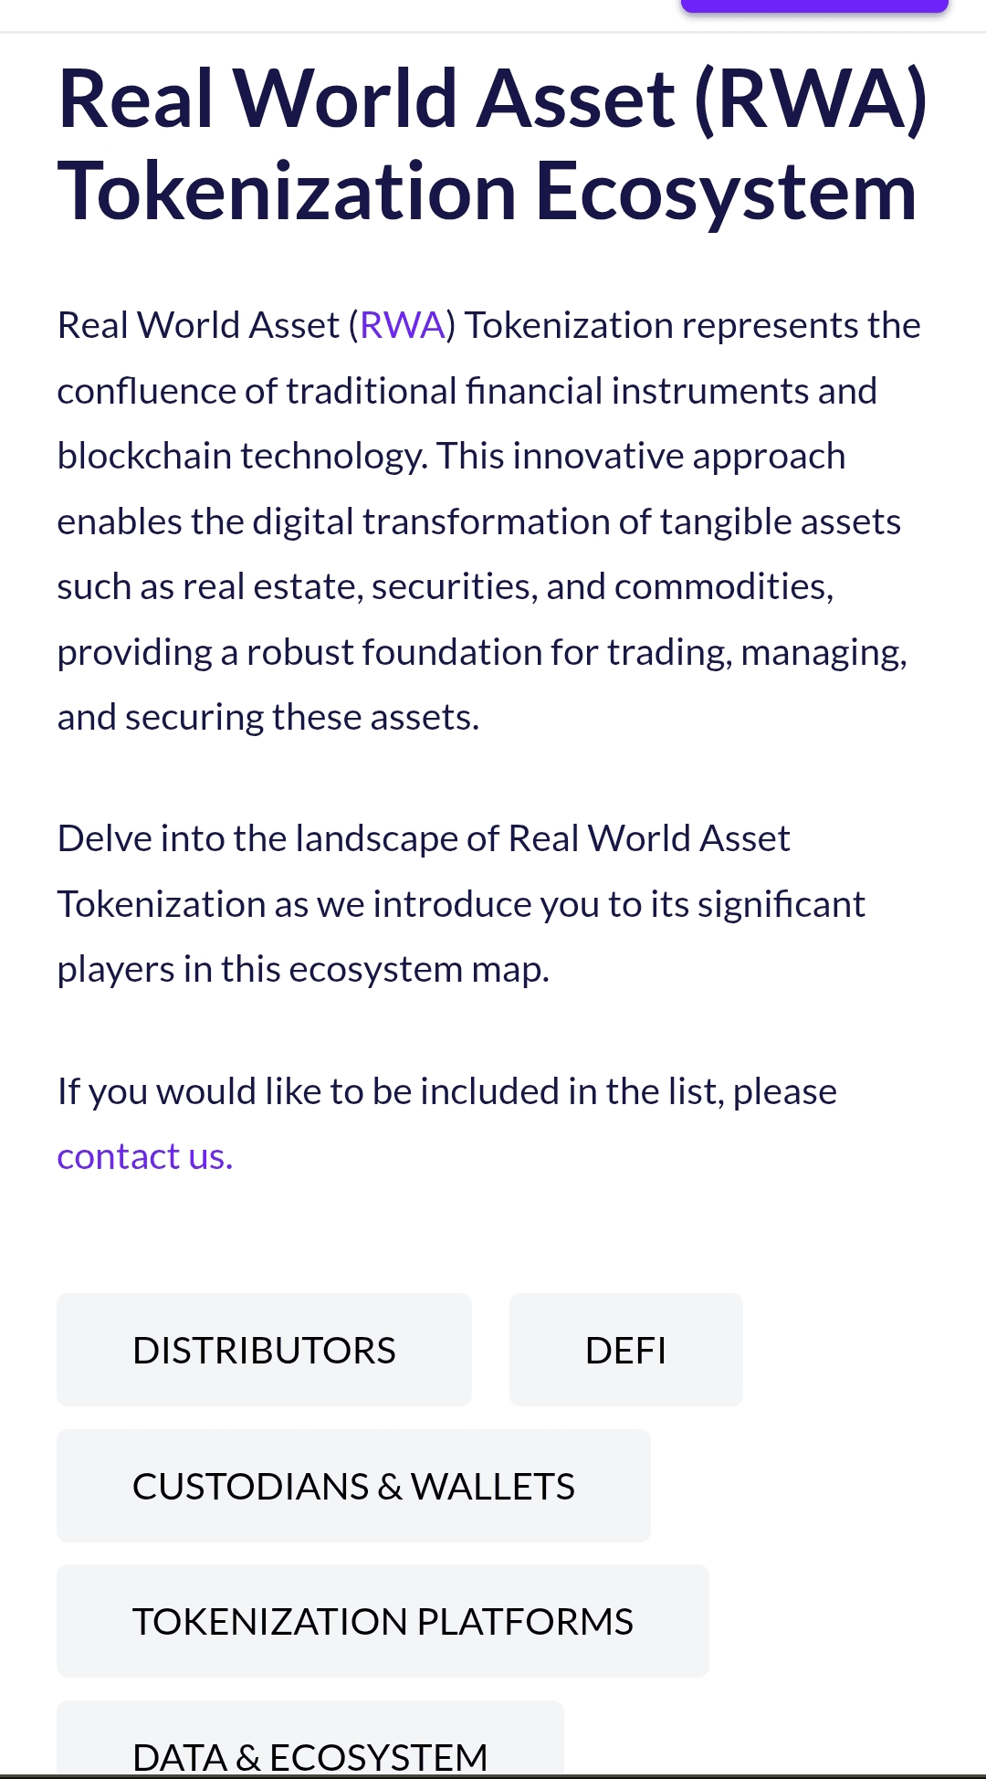Viewport: 986px width, 1779px height.
Task: Open TOKENIZATION PLATFORMS category
Action: 383,1621
